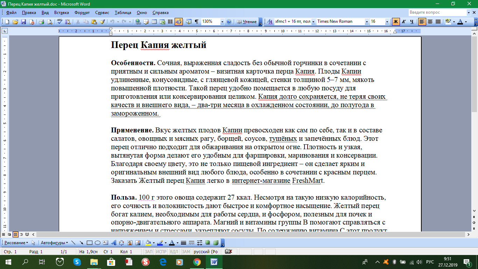Open the Вставка menu
The width and height of the screenshot is (478, 269).
(62, 12)
